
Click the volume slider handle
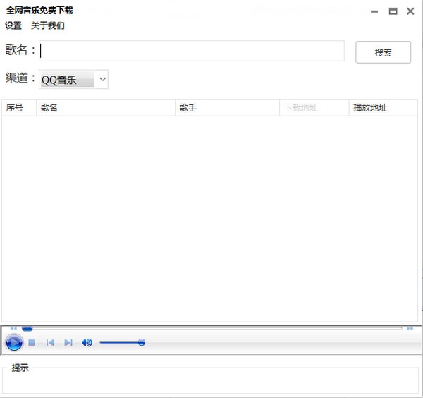[x=142, y=342]
